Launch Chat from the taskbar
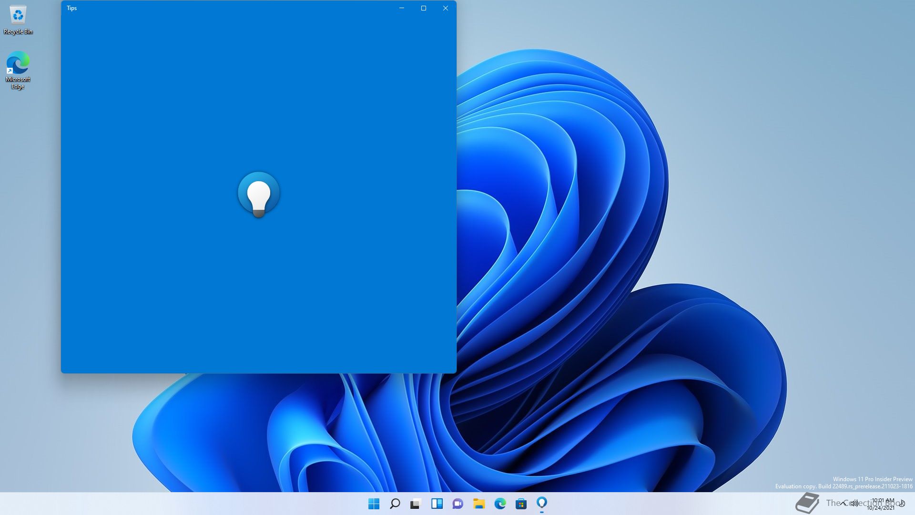 pyautogui.click(x=457, y=504)
